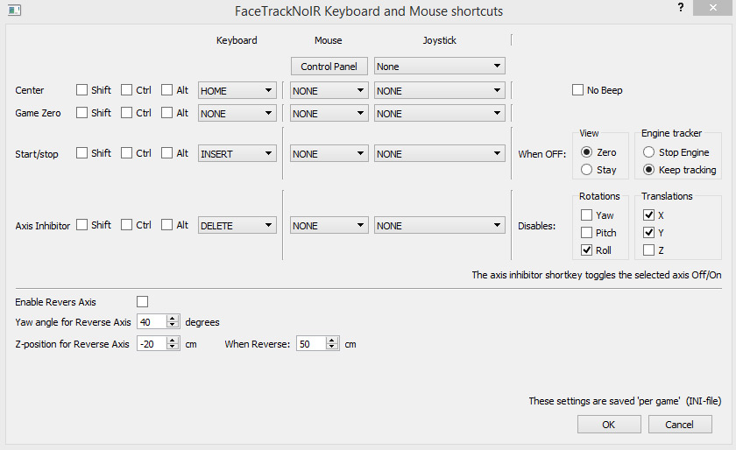Enable Shift modifier for Axis Inhibitor

coord(81,225)
